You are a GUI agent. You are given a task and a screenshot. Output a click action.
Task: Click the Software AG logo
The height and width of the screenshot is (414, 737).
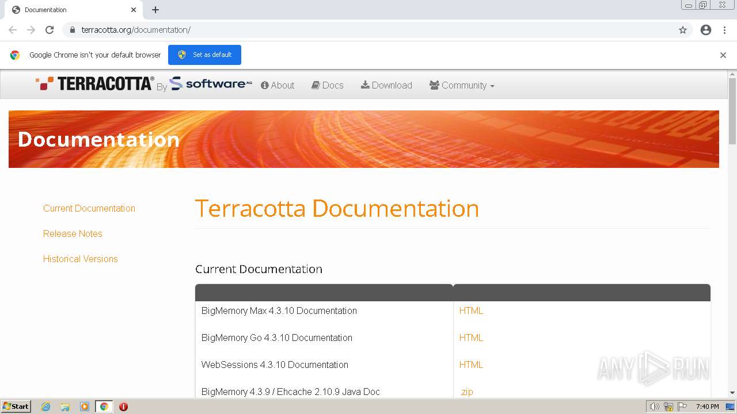pyautogui.click(x=211, y=84)
